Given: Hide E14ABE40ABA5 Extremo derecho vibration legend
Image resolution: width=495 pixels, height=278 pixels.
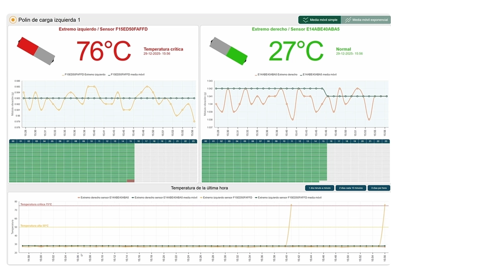Looking at the screenshot, I should pos(276,74).
